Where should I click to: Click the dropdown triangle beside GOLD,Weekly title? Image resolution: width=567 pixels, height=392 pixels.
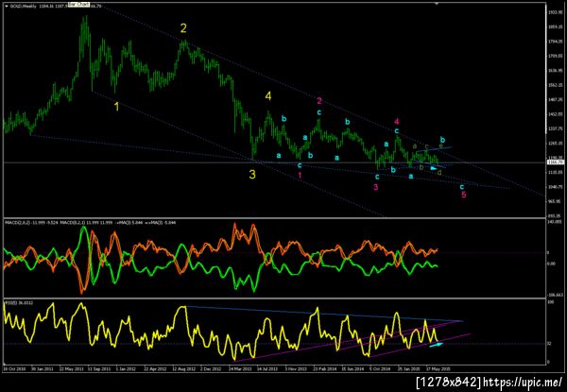pos(6,7)
